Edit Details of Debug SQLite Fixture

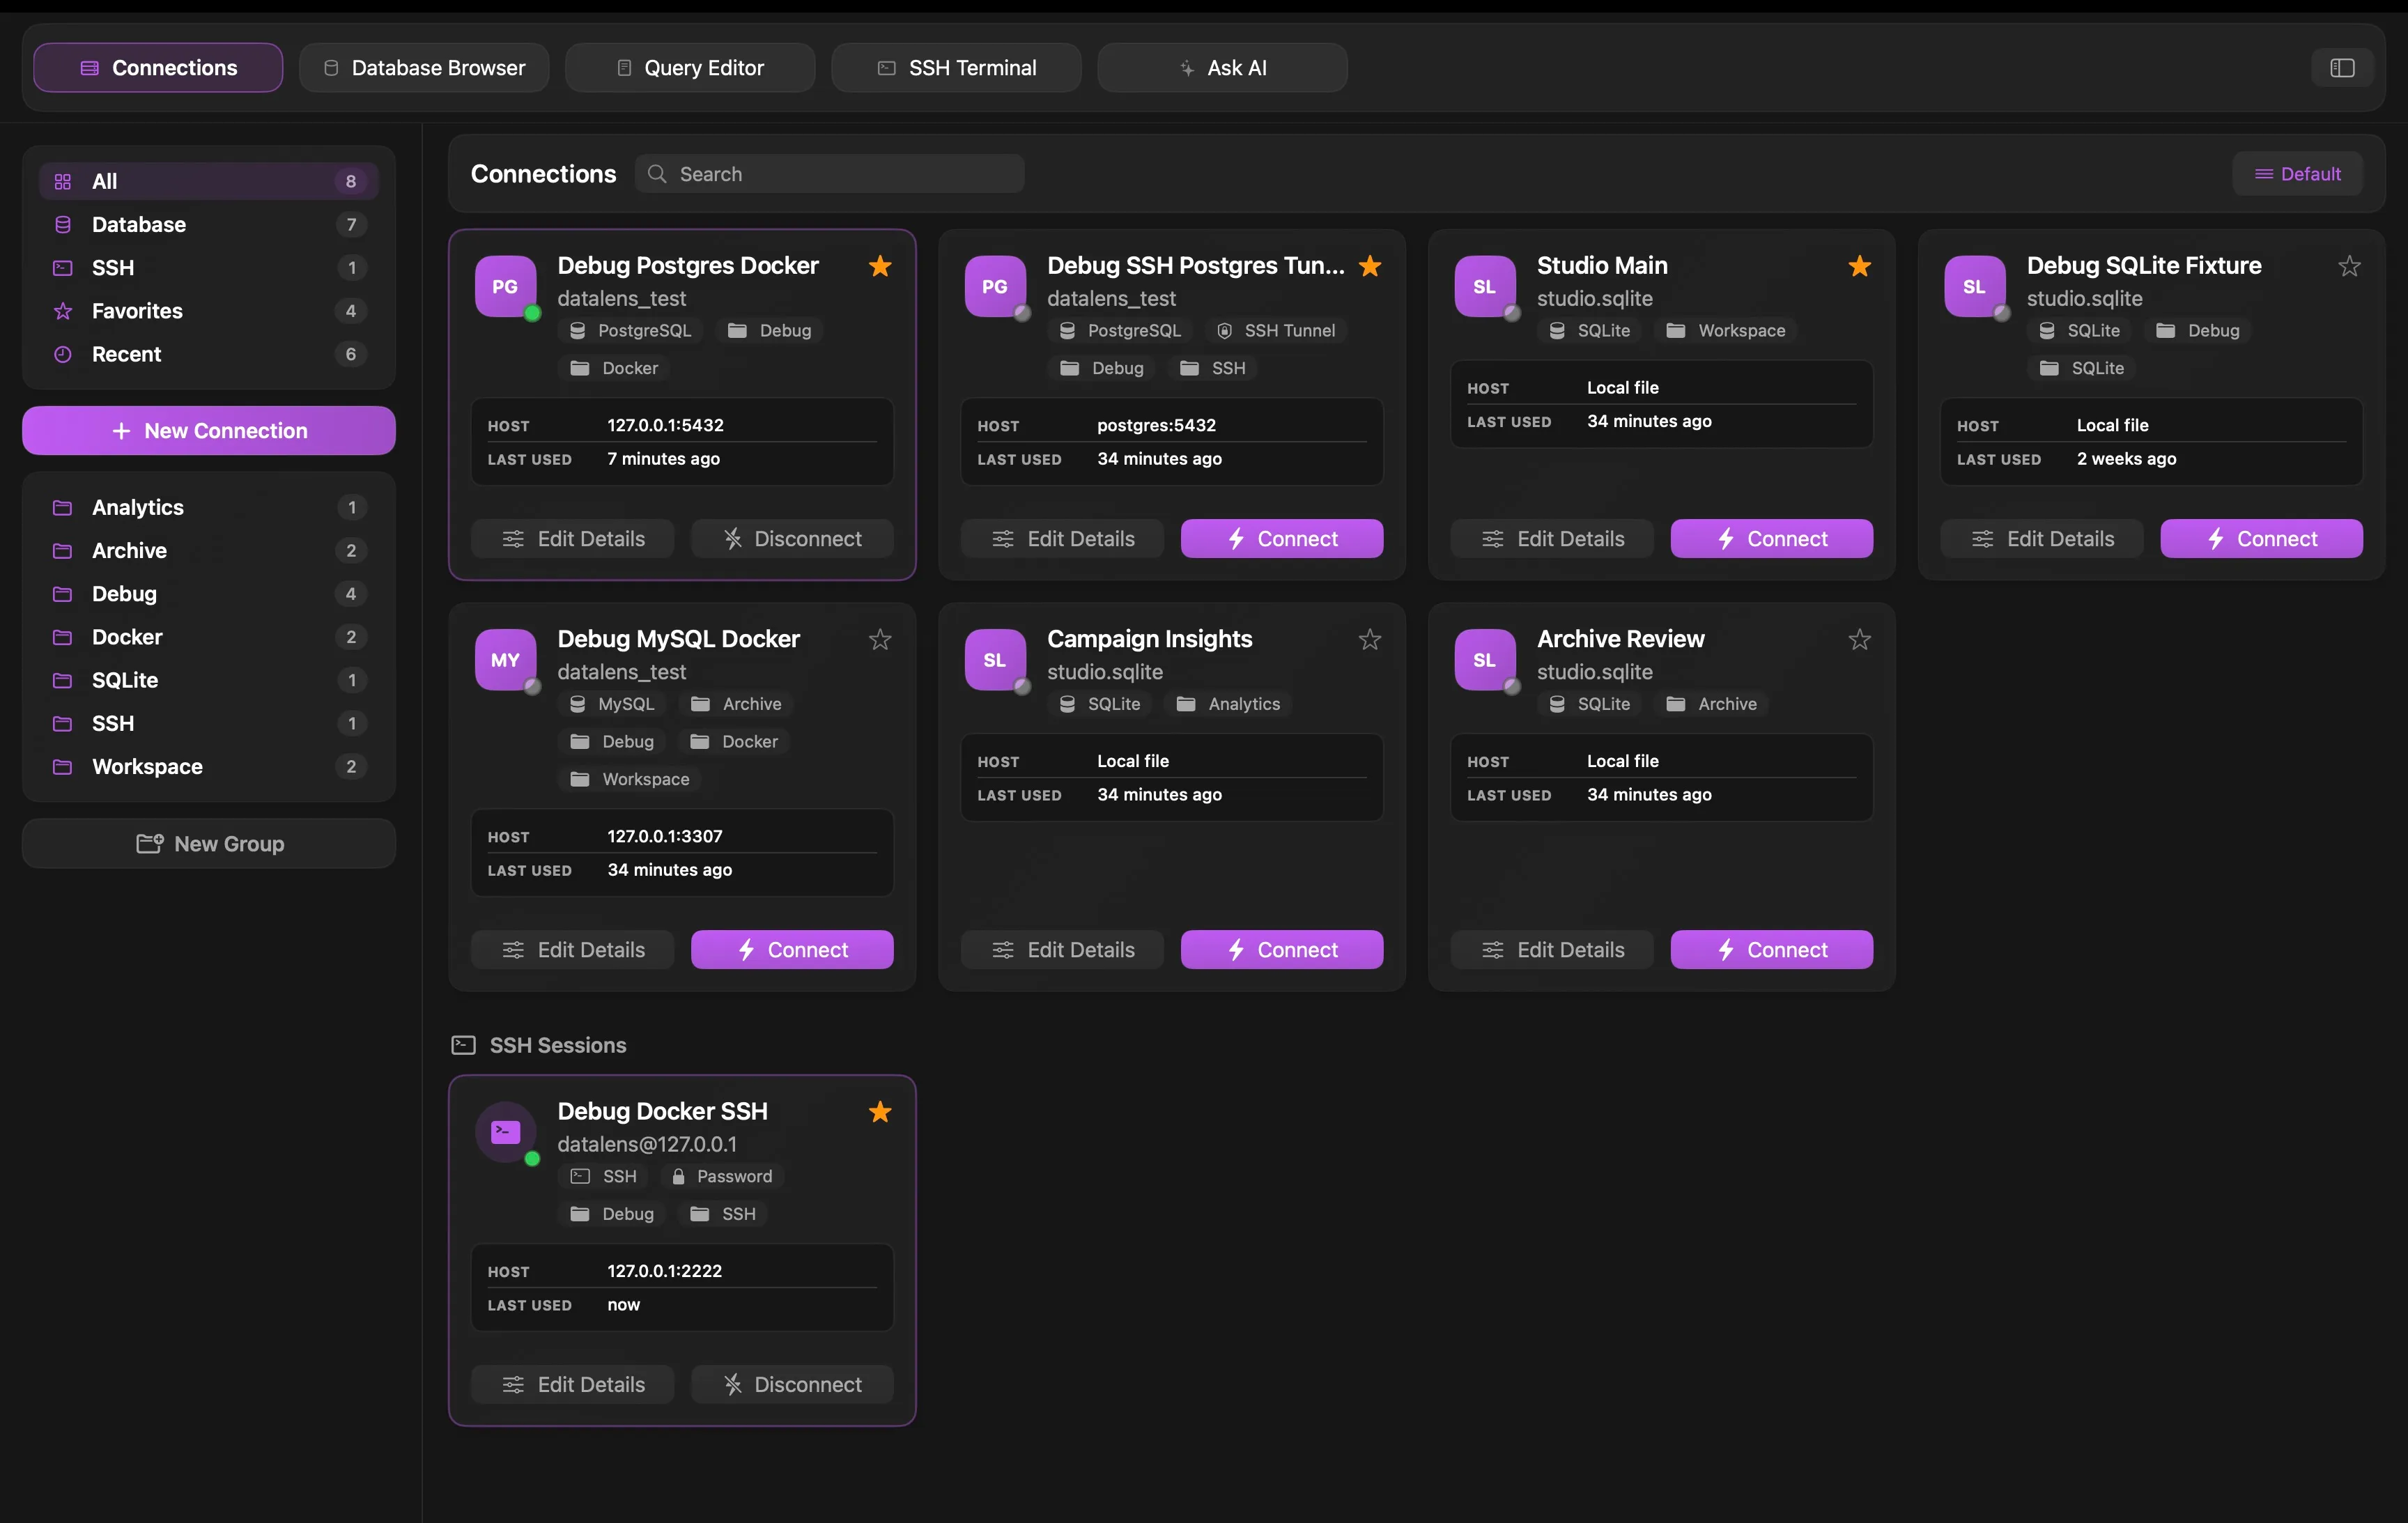pyautogui.click(x=2042, y=539)
